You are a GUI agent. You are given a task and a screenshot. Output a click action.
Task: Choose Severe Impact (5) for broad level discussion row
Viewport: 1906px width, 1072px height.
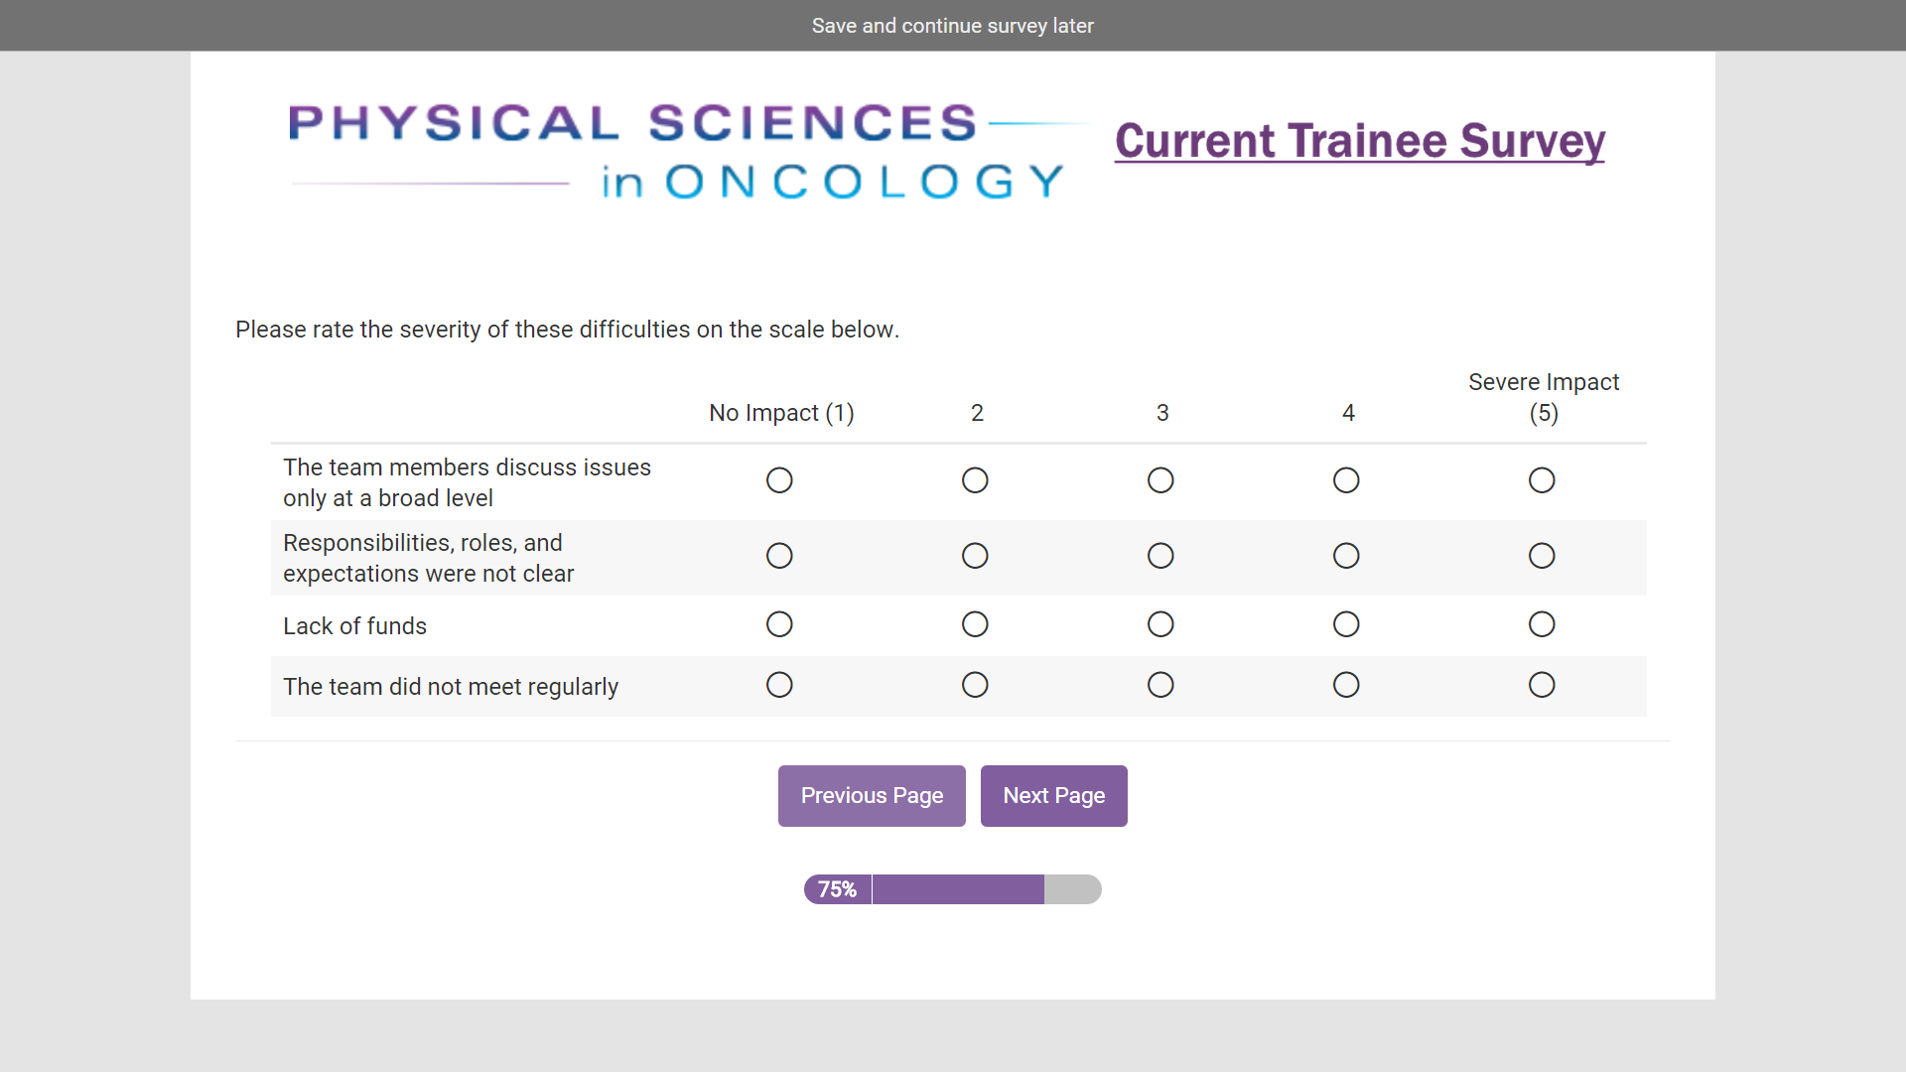click(x=1542, y=480)
